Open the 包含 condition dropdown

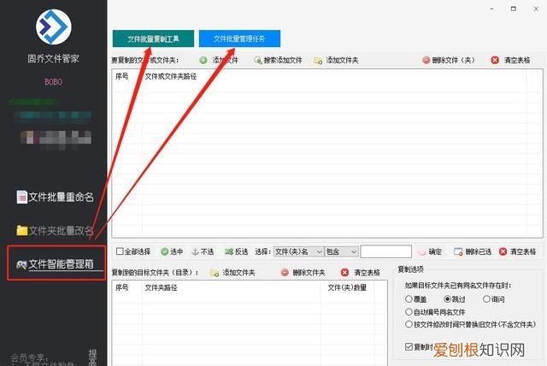(342, 251)
